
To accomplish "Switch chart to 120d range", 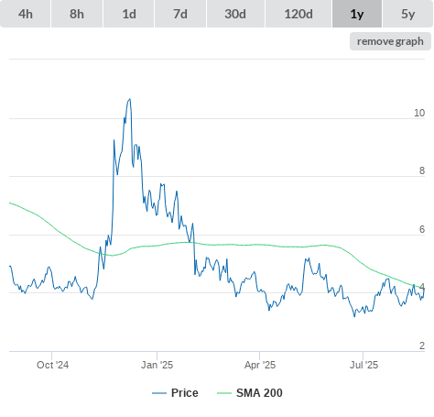I will [298, 14].
